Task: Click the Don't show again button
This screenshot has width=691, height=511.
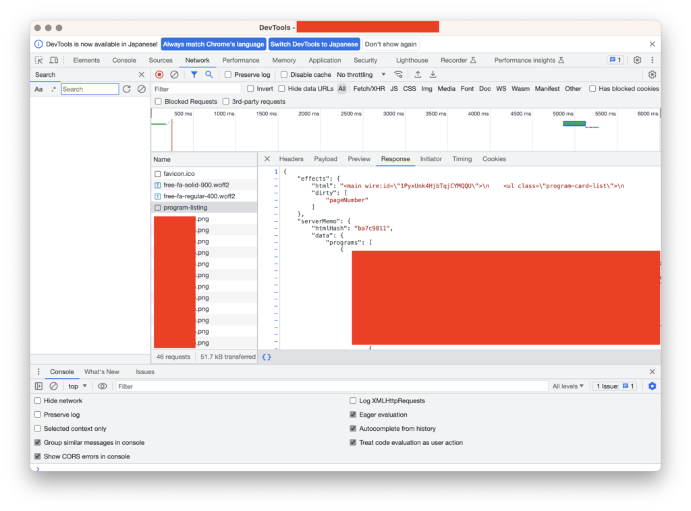Action: click(391, 44)
